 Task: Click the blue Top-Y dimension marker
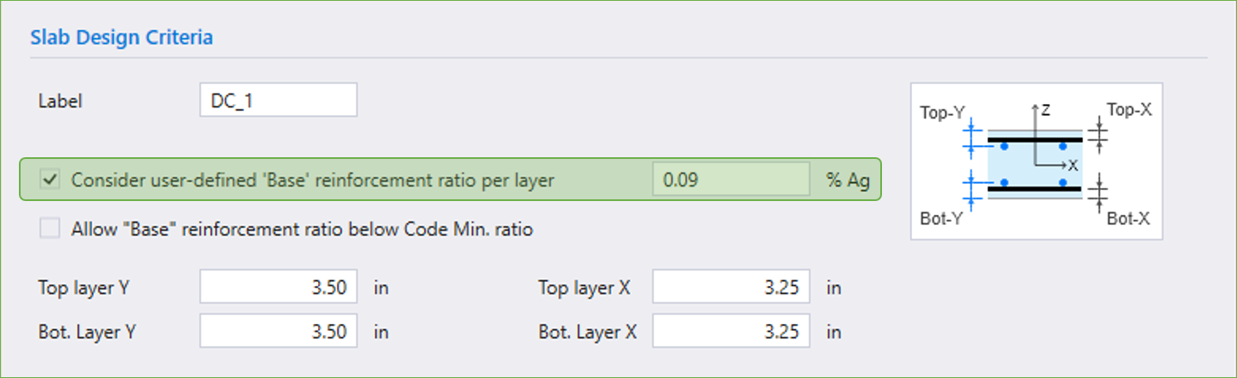[971, 138]
